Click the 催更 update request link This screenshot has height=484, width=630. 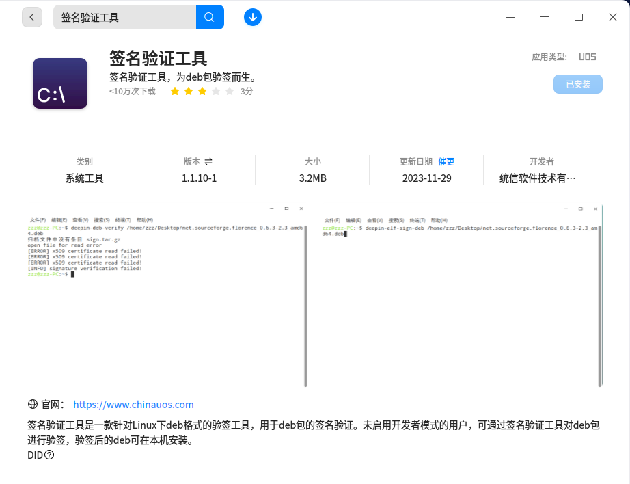click(446, 161)
